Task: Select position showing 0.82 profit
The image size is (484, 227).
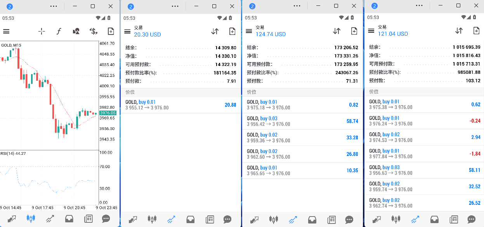Action: (x=302, y=105)
